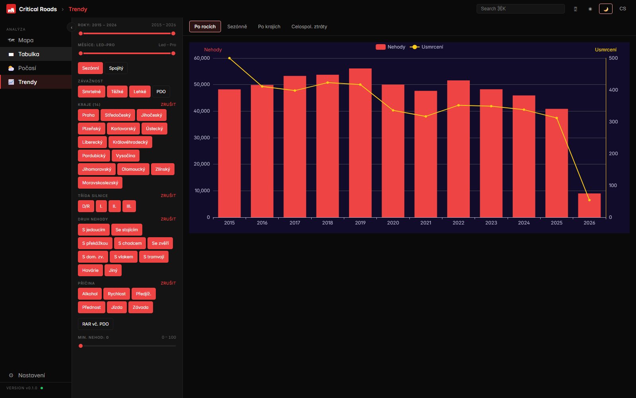
Task: Switch to light theme sun icon
Action: click(590, 9)
